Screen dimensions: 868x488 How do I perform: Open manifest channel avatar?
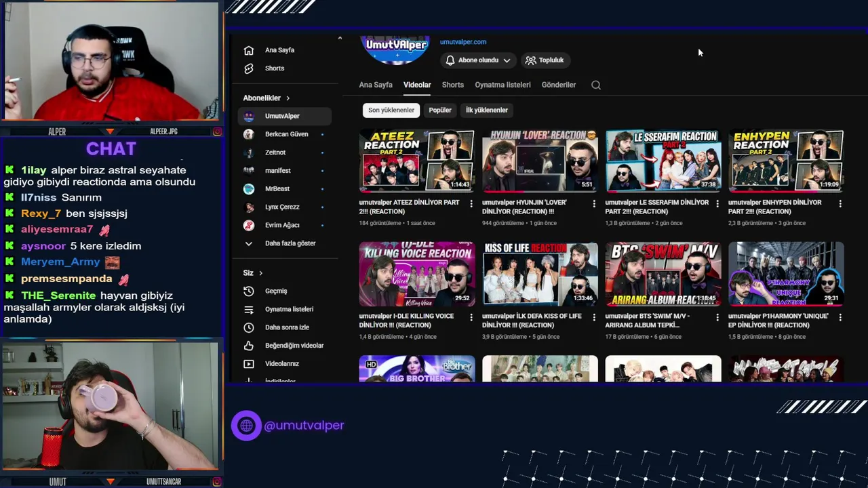point(249,171)
